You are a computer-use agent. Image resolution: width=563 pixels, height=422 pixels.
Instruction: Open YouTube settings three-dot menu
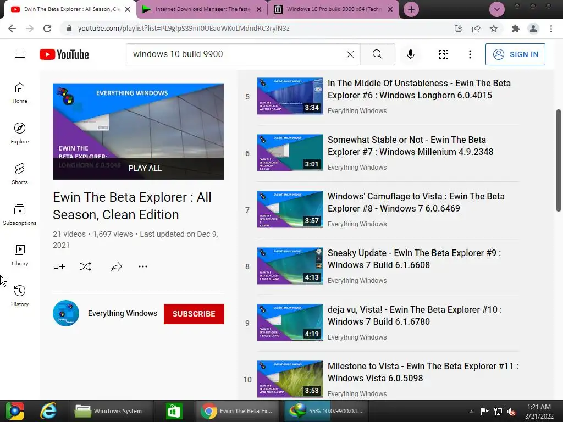(470, 54)
